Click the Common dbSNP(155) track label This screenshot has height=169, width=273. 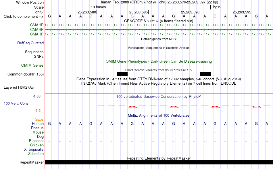click(x=26, y=74)
